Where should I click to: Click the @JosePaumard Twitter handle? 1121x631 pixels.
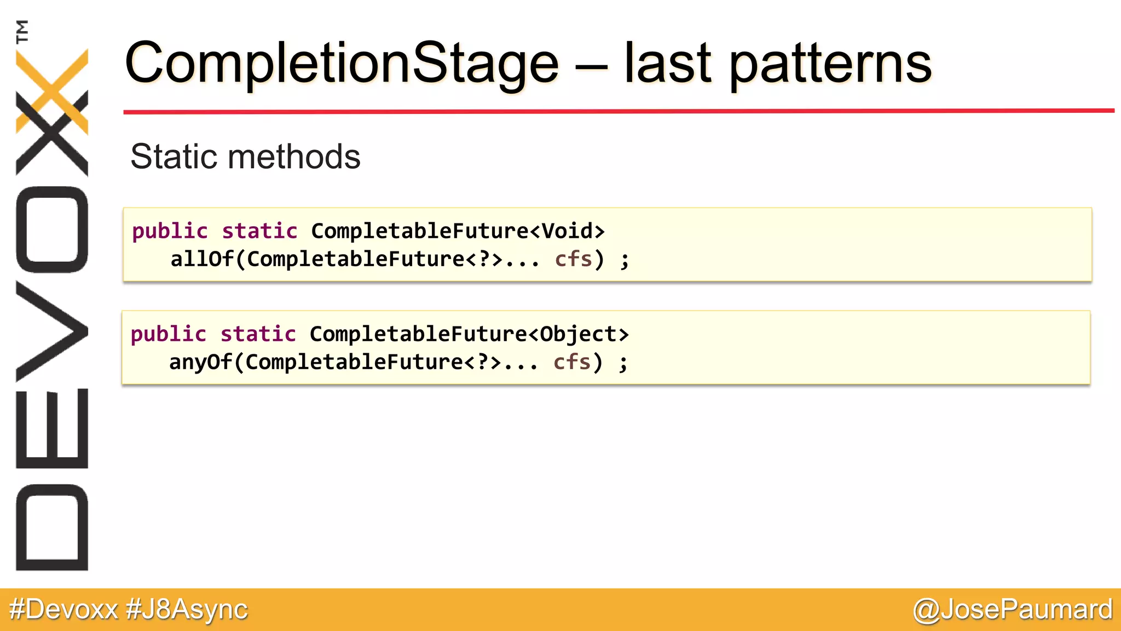pyautogui.click(x=1013, y=609)
